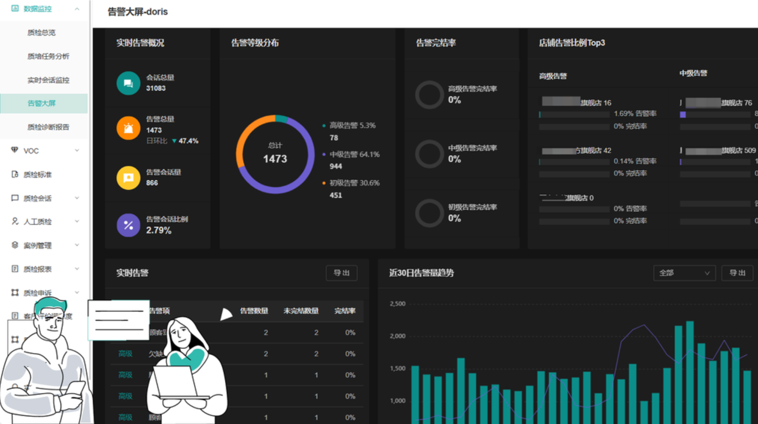Click the 高级告警完结率 progress ring
The width and height of the screenshot is (758, 424).
click(429, 95)
